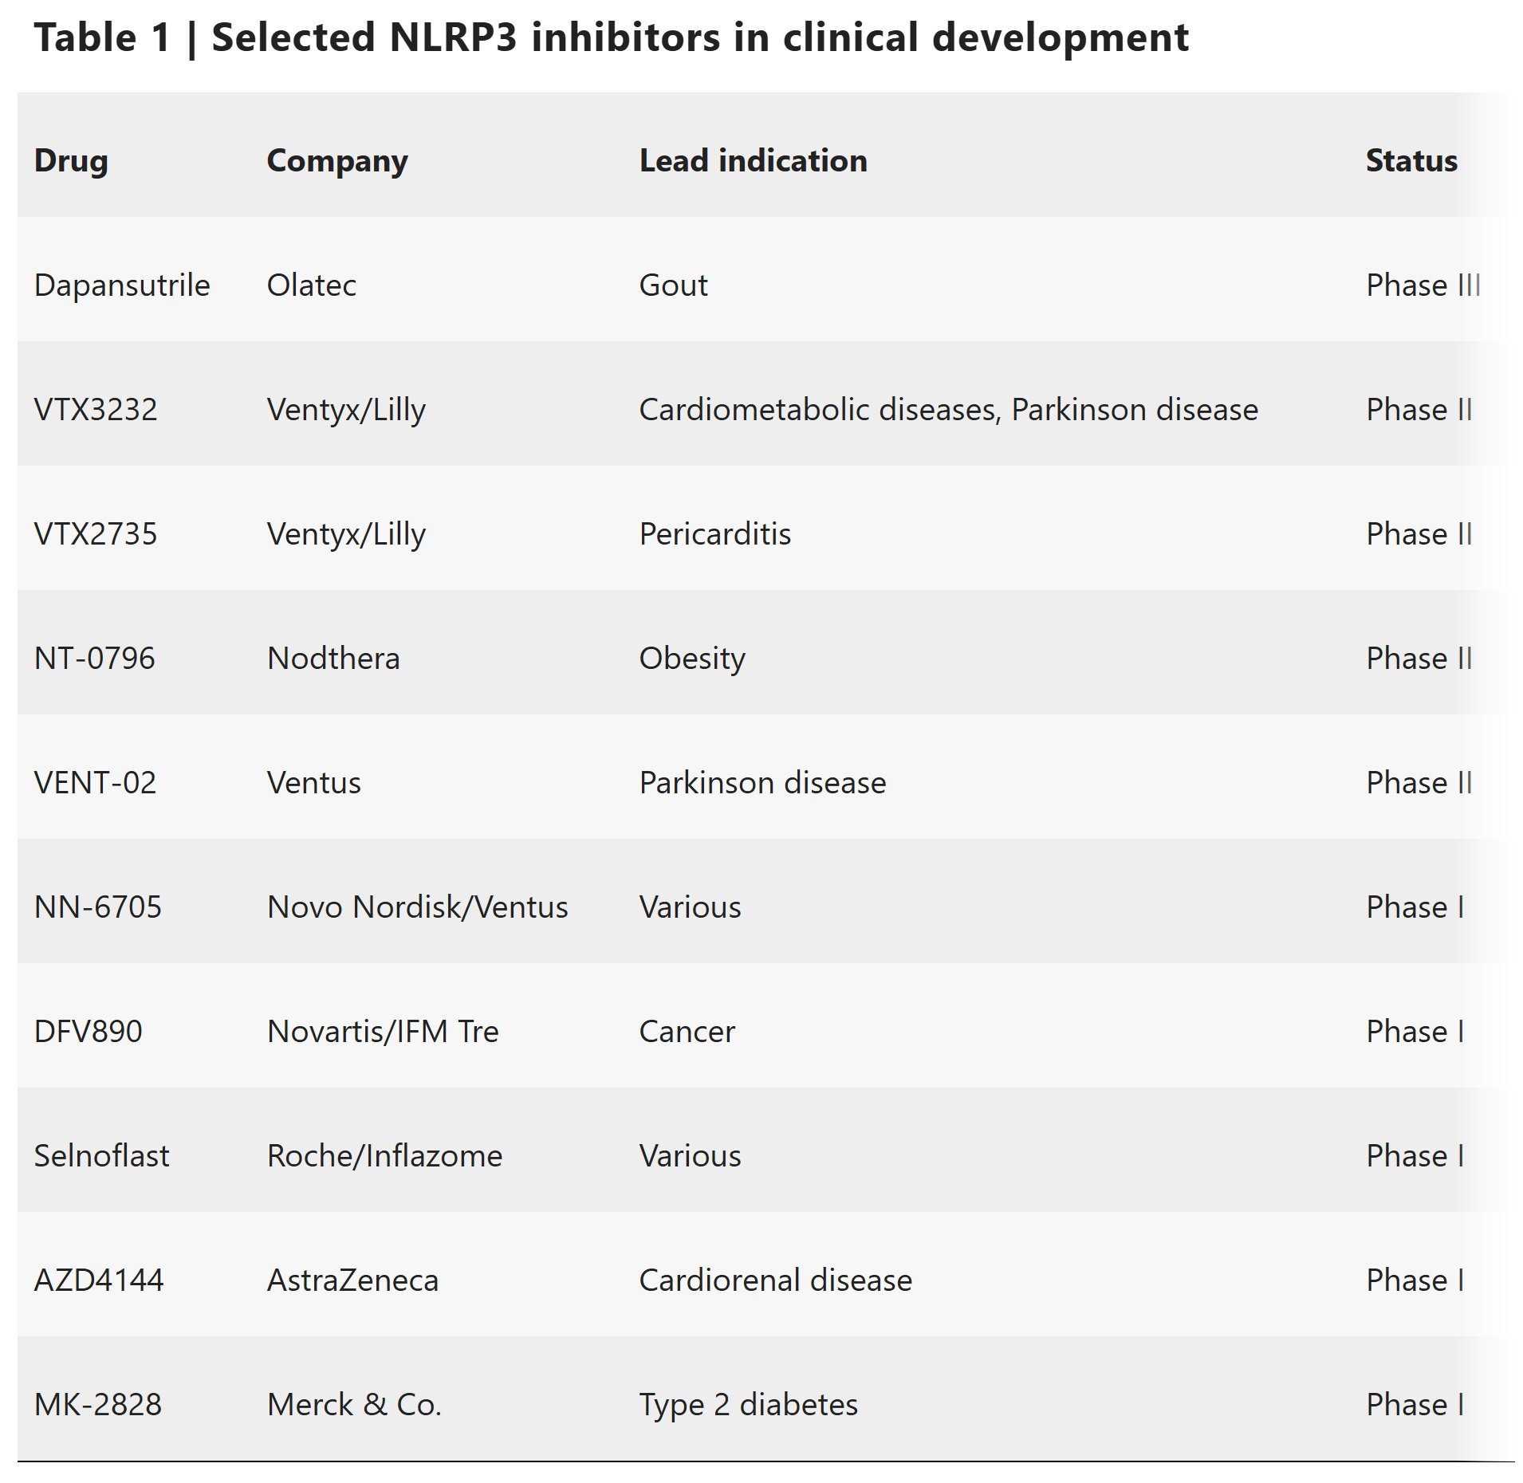Select the Obesity indication cell
Image resolution: width=1523 pixels, height=1483 pixels.
point(692,659)
